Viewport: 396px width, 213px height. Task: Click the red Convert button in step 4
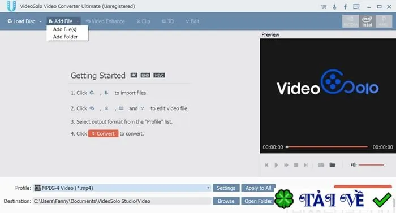click(104, 134)
